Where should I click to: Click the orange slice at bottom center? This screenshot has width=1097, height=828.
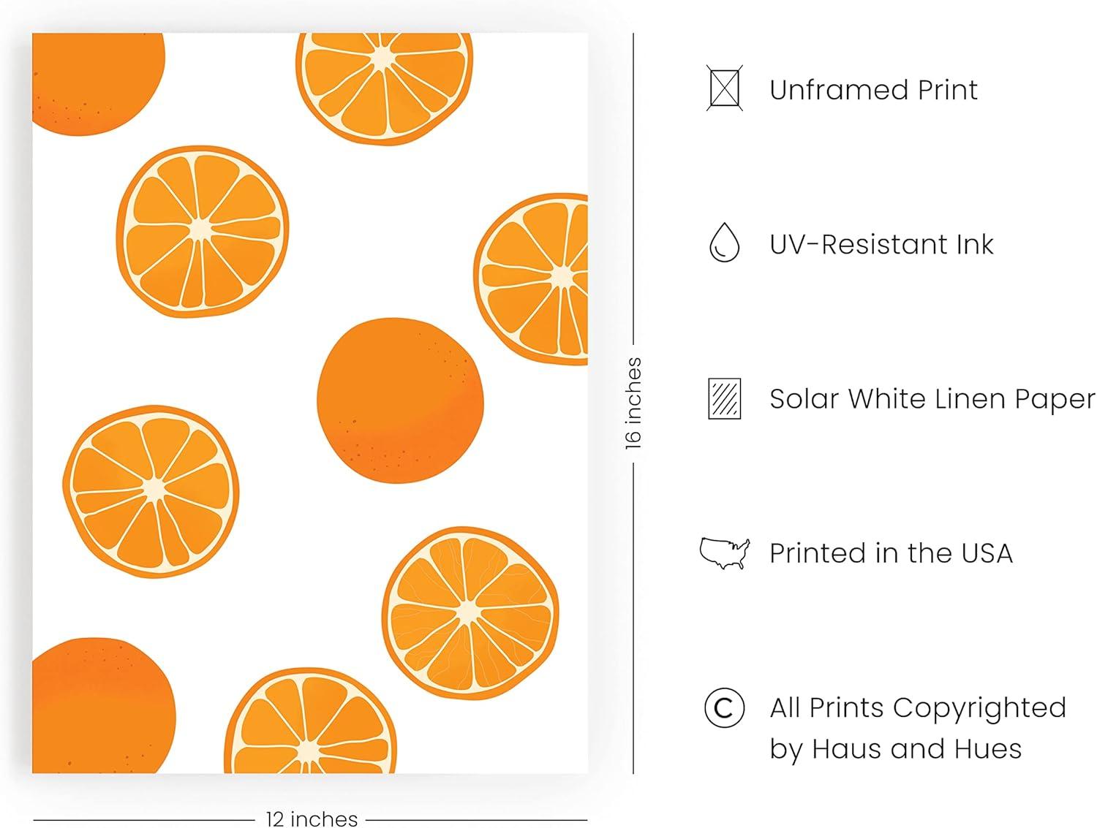[x=311, y=721]
